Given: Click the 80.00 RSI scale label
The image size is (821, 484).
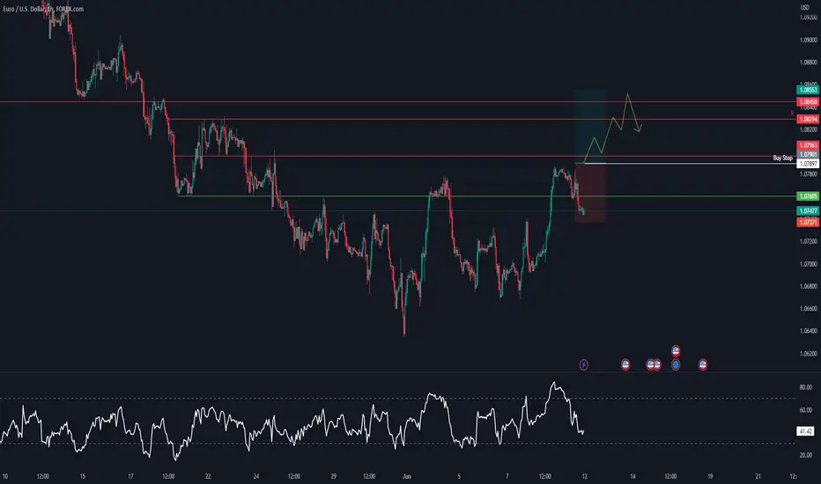Looking at the screenshot, I should 806,387.
